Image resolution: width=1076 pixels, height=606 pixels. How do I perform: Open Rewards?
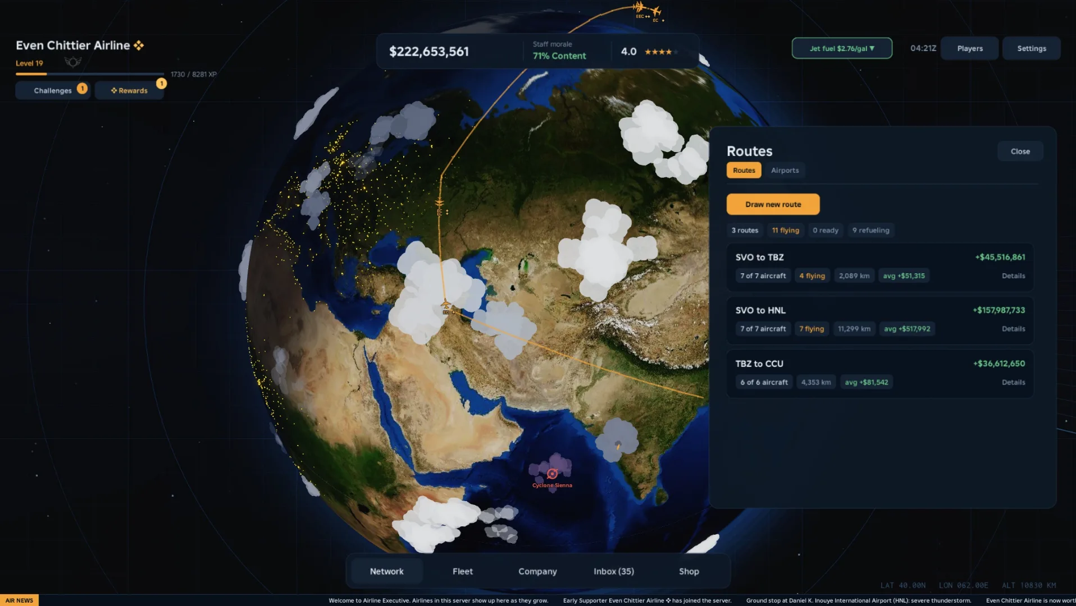click(x=130, y=90)
